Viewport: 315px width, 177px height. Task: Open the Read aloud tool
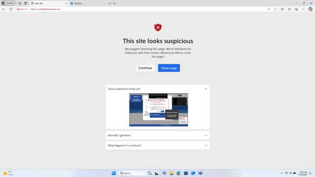269,9
